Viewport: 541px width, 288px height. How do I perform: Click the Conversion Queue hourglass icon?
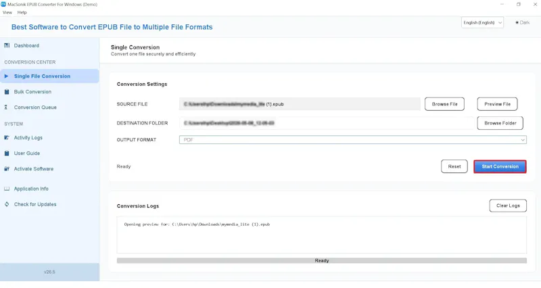pyautogui.click(x=6, y=107)
